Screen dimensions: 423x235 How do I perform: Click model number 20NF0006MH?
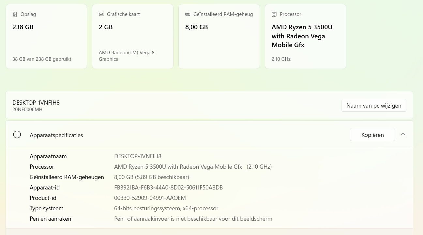(x=27, y=110)
